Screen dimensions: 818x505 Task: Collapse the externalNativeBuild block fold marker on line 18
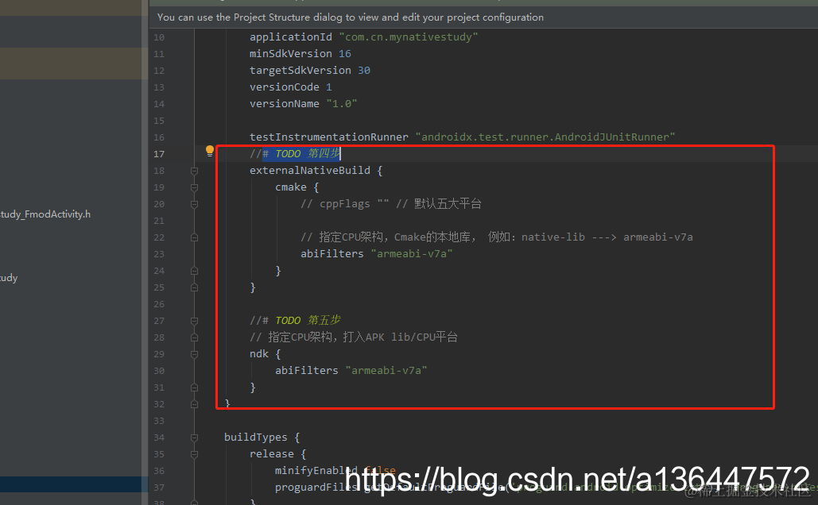[x=194, y=171]
